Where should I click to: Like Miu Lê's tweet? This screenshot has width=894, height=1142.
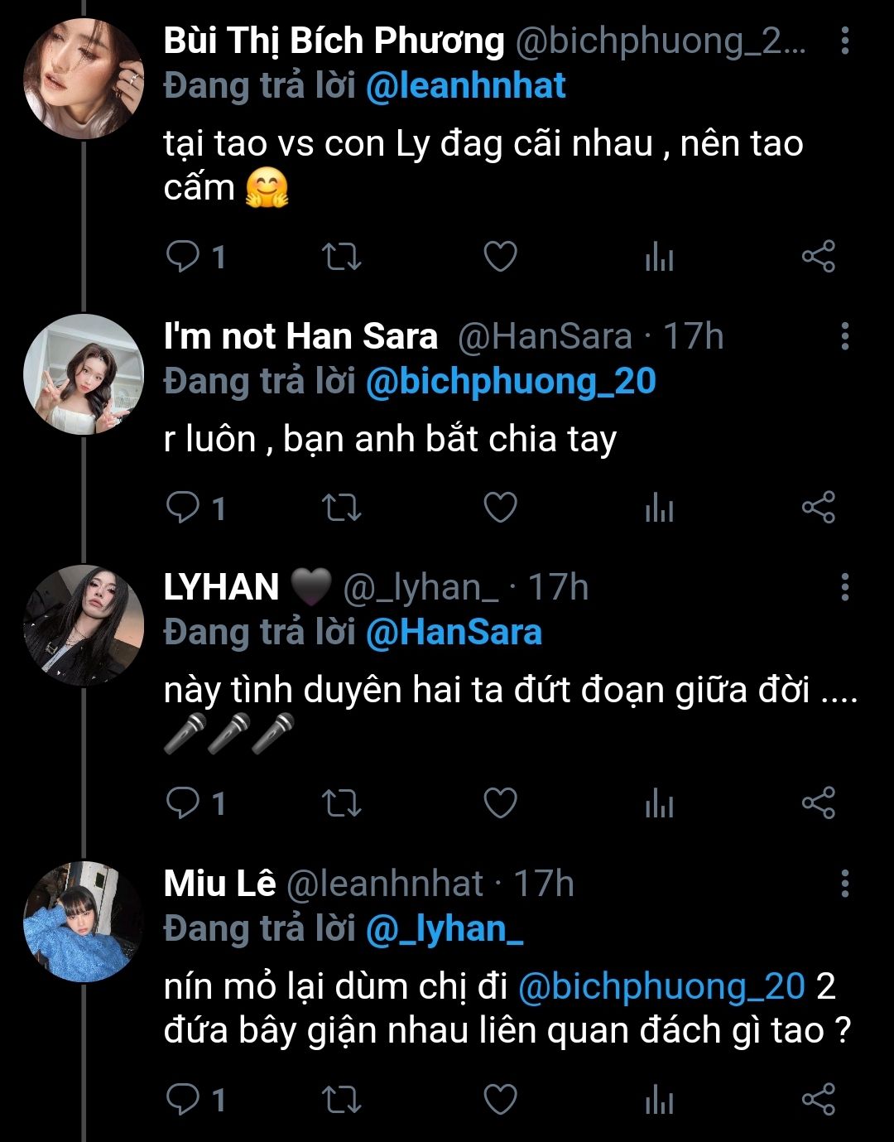click(500, 1100)
